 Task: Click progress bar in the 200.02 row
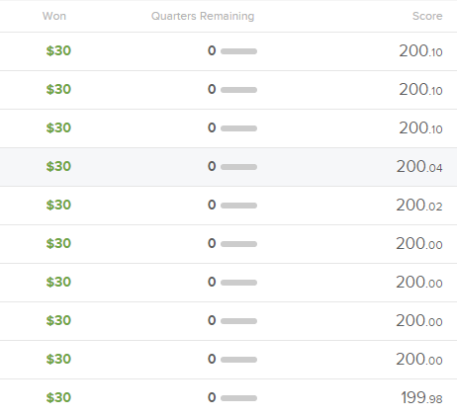(x=238, y=206)
